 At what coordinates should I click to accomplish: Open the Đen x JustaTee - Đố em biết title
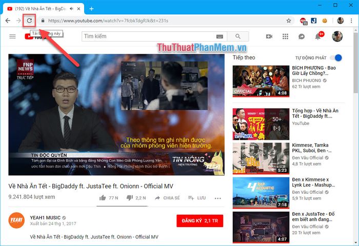point(313,216)
